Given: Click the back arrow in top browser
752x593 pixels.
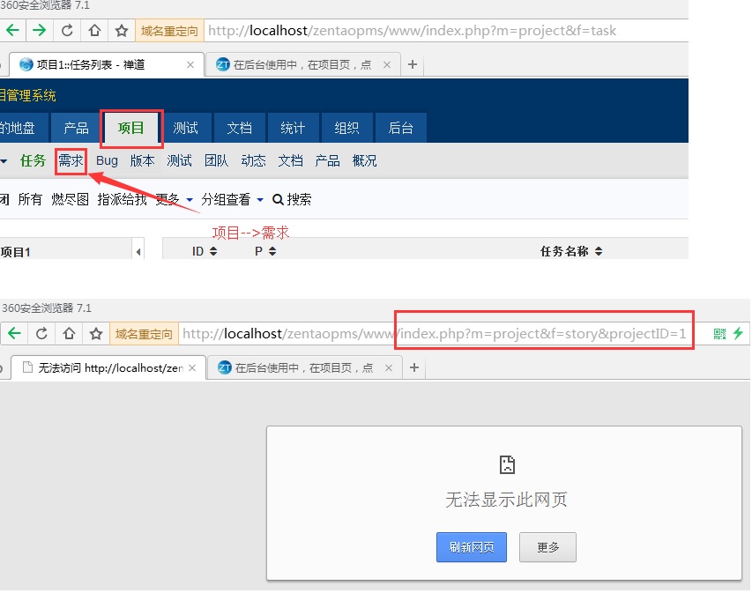Looking at the screenshot, I should coord(12,31).
